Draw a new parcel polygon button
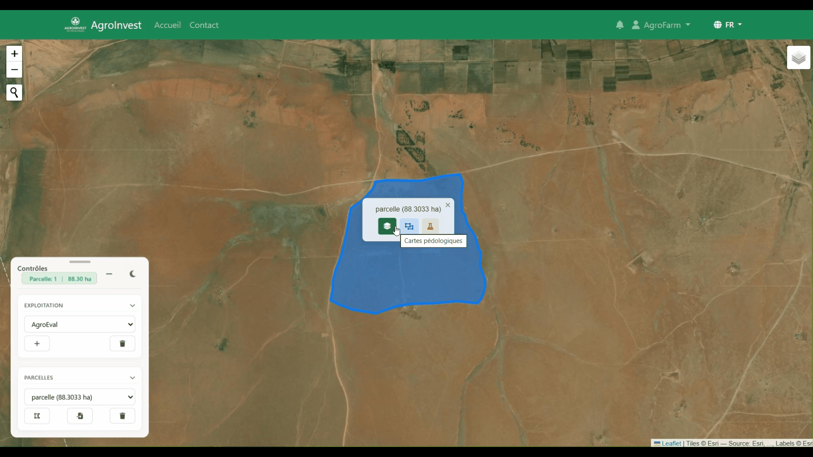The image size is (813, 457). coord(37,416)
